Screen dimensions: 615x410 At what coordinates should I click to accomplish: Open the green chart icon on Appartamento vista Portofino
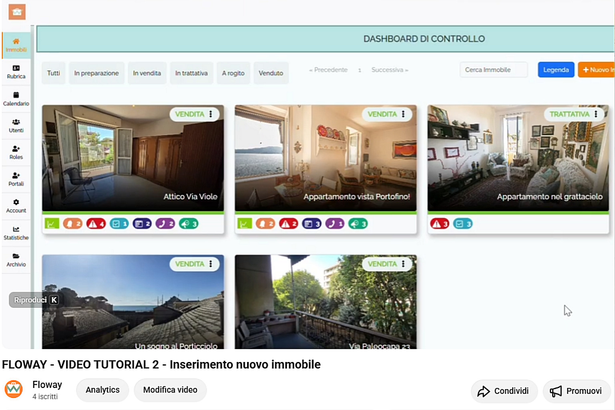pos(245,223)
